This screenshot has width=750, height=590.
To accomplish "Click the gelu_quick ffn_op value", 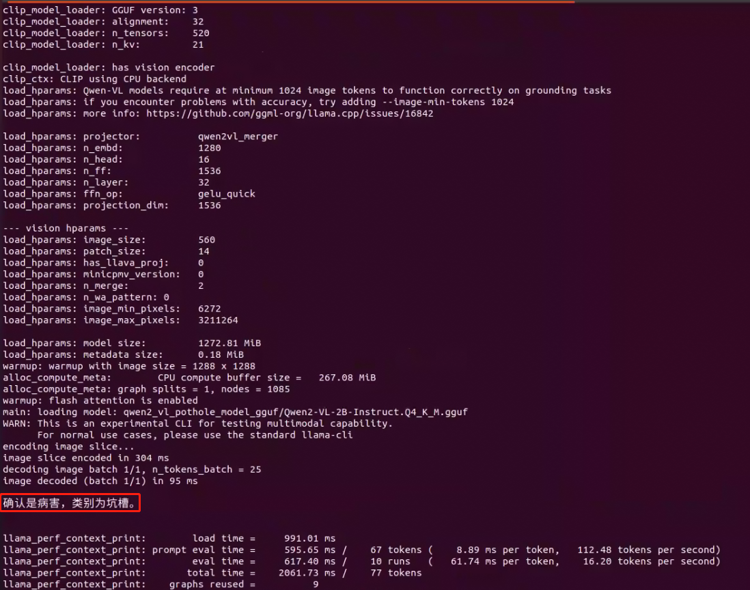I will tap(226, 193).
